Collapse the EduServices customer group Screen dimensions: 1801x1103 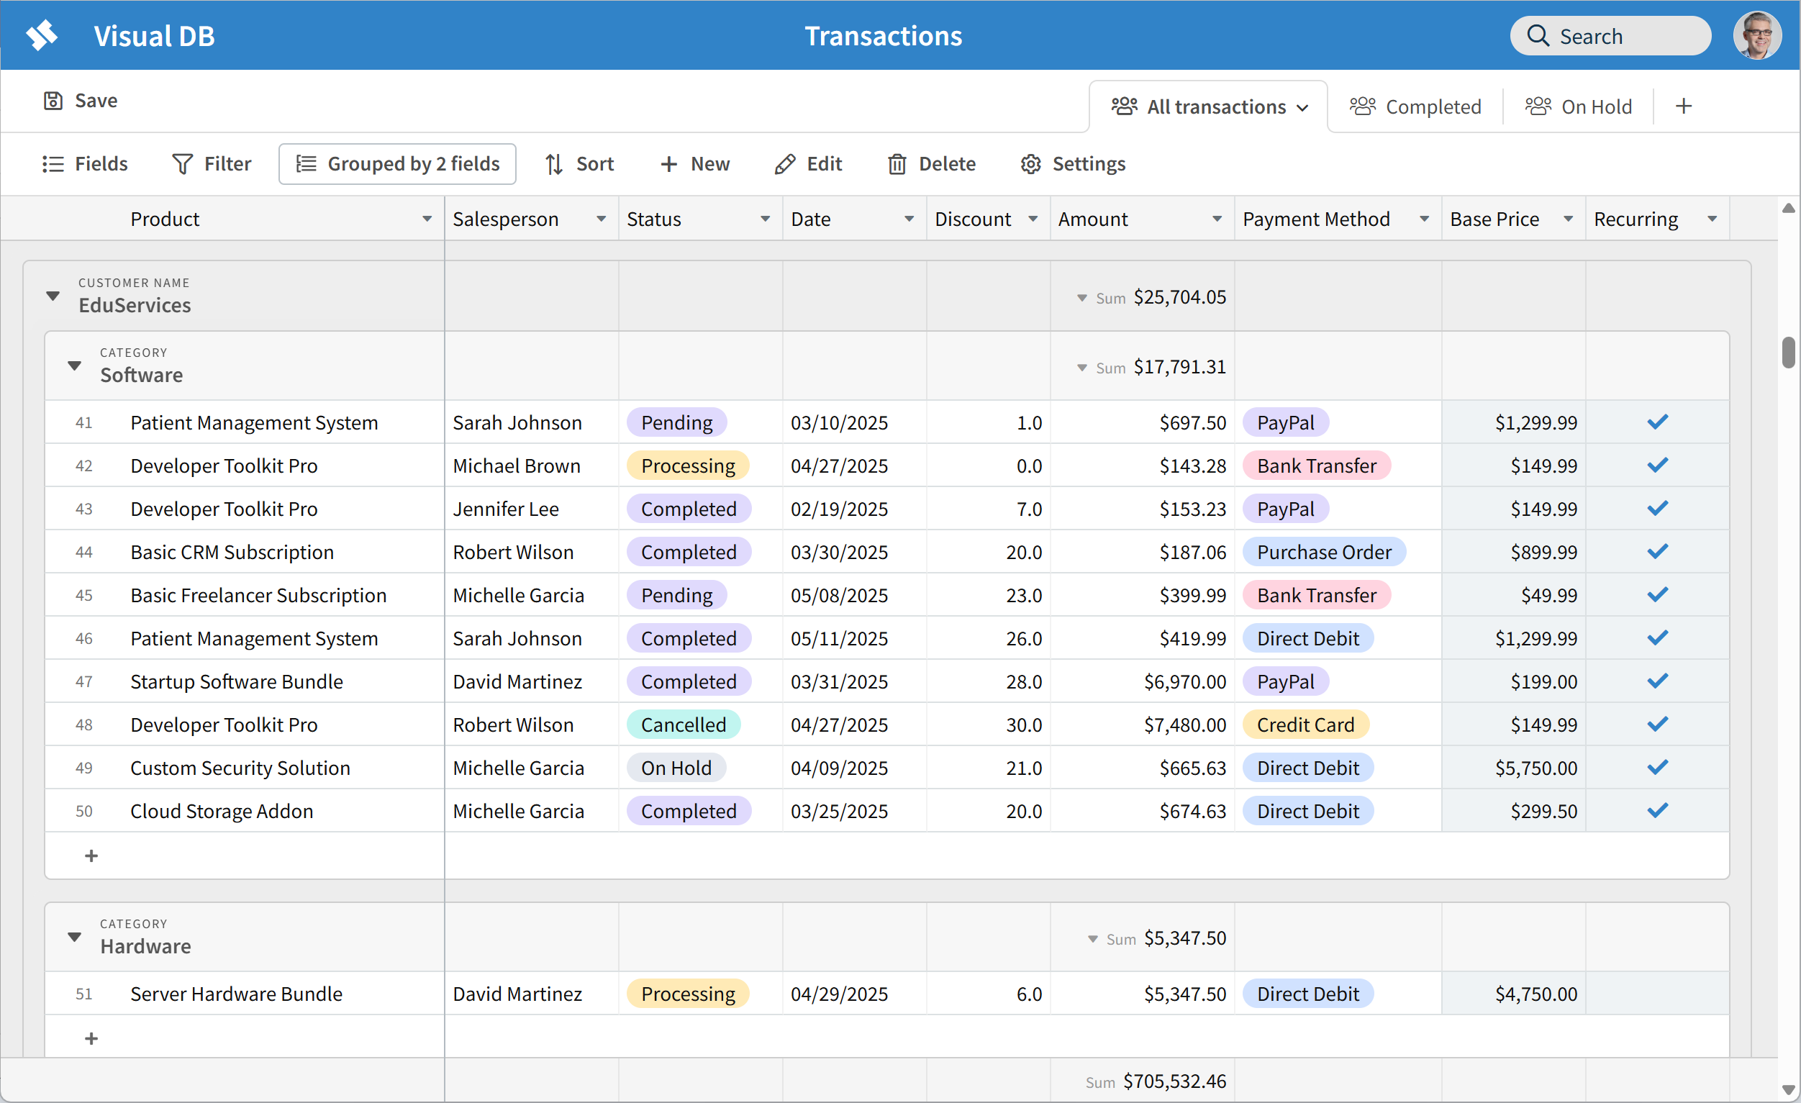tap(52, 296)
